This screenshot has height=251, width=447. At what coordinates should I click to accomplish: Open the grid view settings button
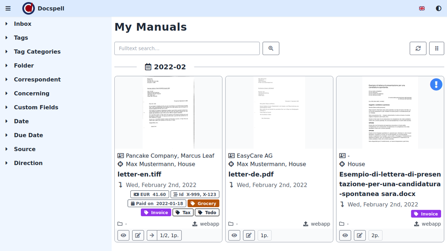pyautogui.click(x=437, y=48)
